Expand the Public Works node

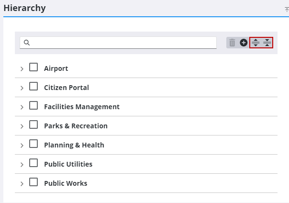pyautogui.click(x=22, y=184)
